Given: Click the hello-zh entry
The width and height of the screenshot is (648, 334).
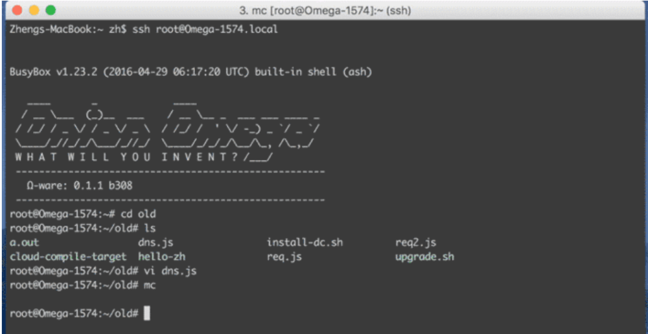Looking at the screenshot, I should [161, 257].
